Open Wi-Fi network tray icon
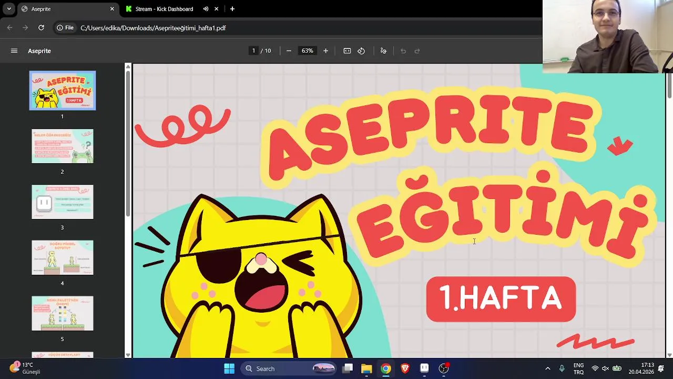 [x=595, y=368]
